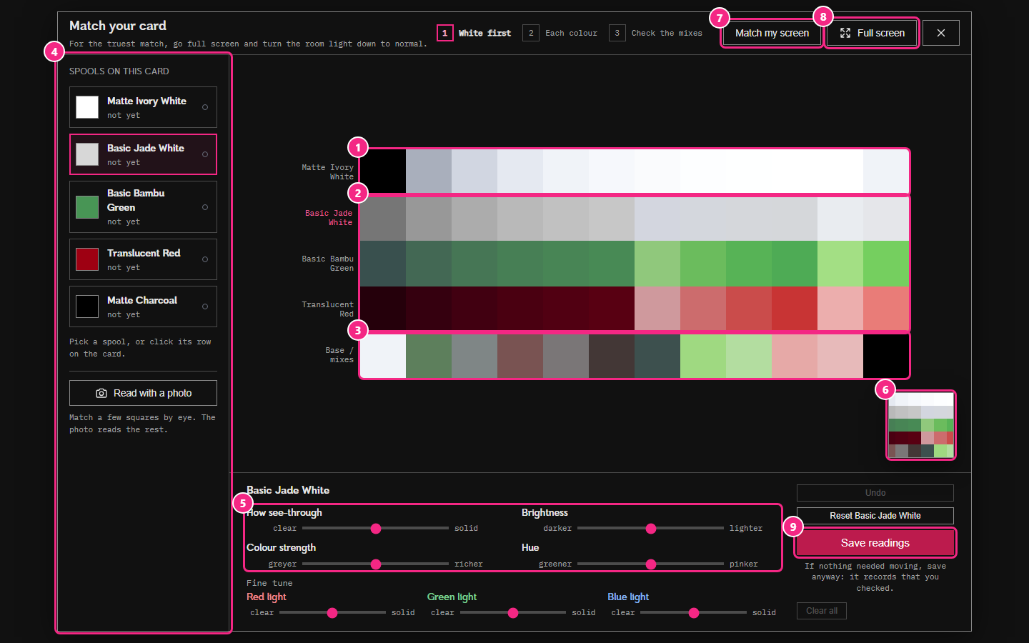
Task: Click the Colour strength slider handle
Action: pyautogui.click(x=376, y=564)
